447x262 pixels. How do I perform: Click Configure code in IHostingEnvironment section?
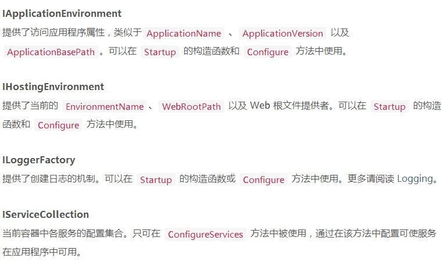coord(58,125)
